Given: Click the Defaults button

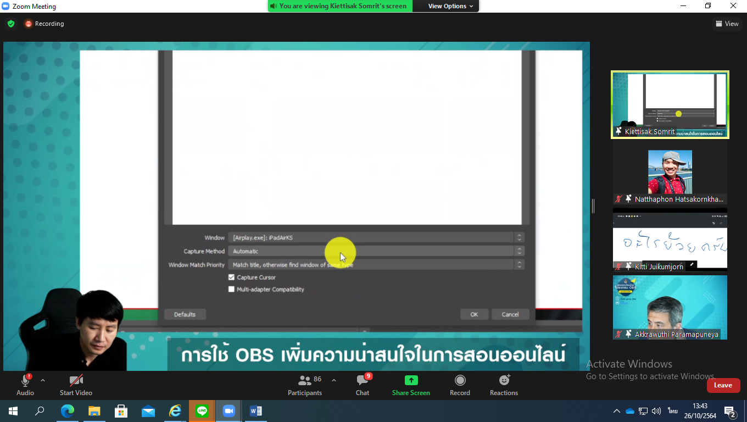Looking at the screenshot, I should (x=185, y=314).
